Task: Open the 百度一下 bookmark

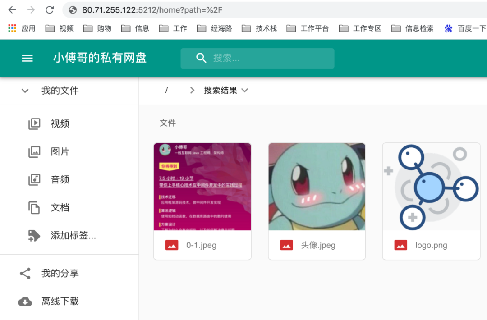Action: click(x=465, y=28)
